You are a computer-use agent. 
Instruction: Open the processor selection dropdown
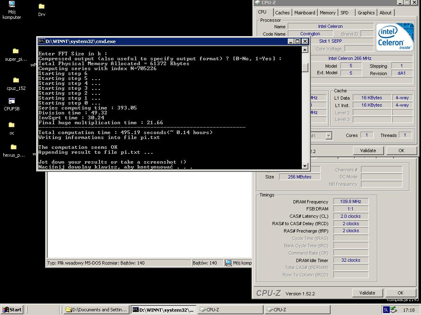click(328, 135)
